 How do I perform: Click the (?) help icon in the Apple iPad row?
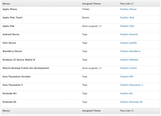click(100, 26)
